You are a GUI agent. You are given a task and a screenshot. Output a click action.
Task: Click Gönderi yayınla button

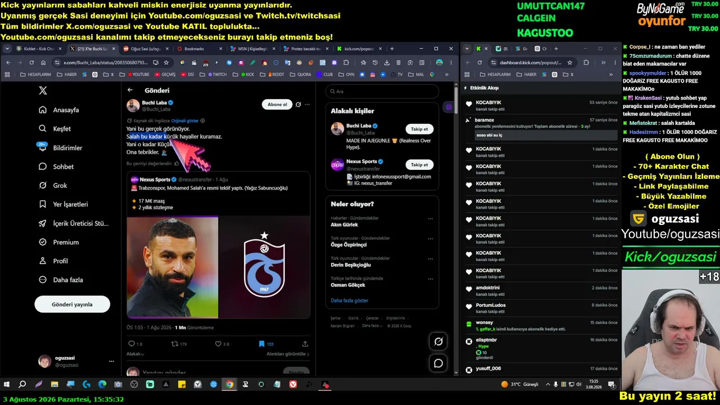72,304
